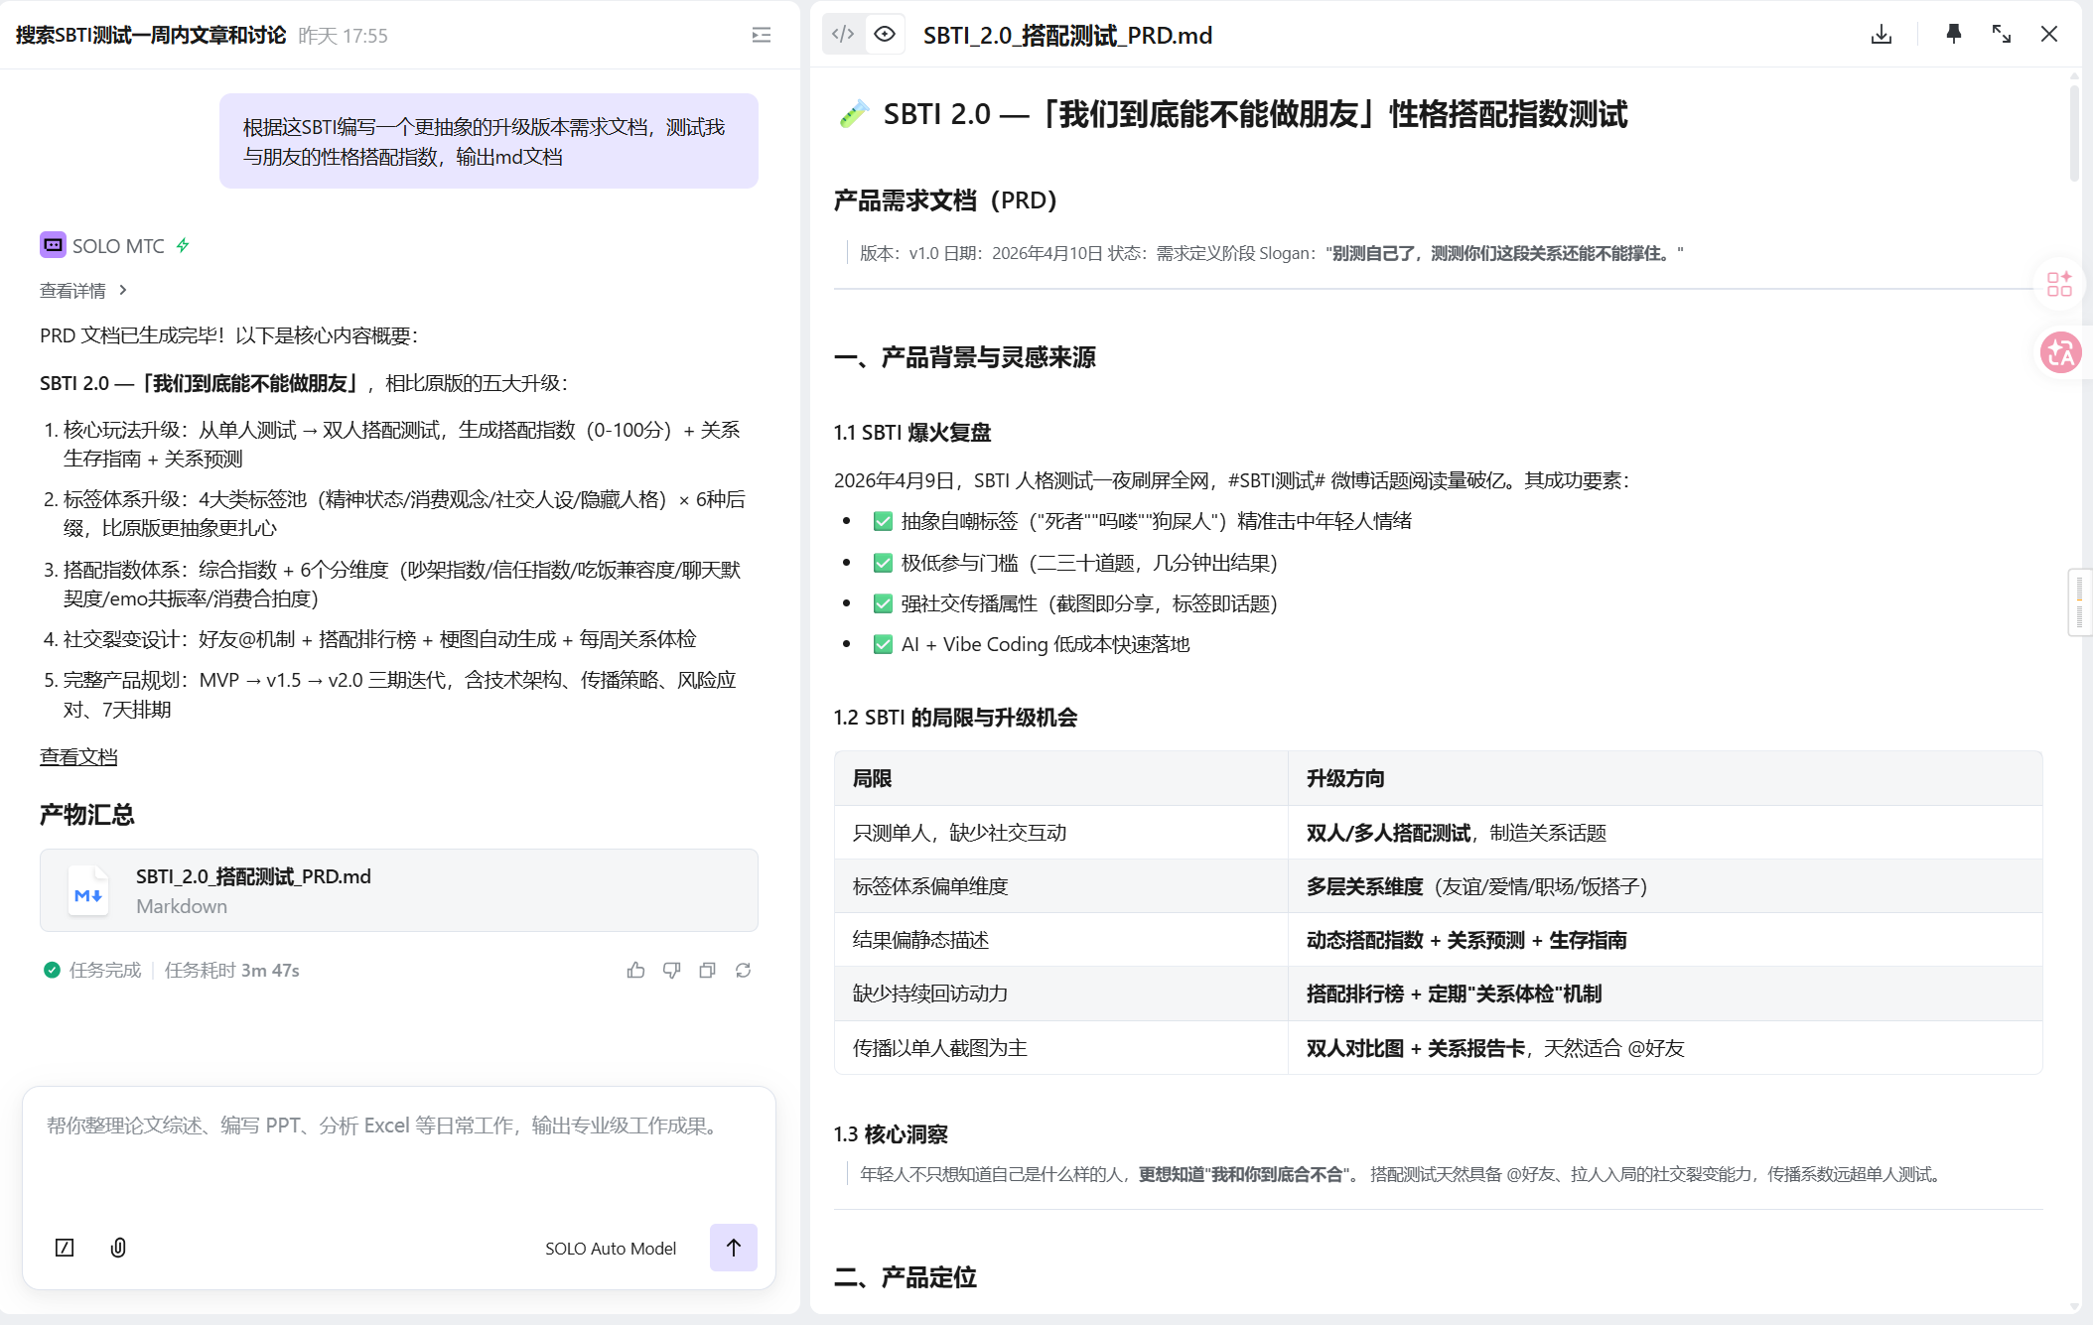Image resolution: width=2093 pixels, height=1325 pixels.
Task: Switch to the eye preview mode
Action: (x=885, y=35)
